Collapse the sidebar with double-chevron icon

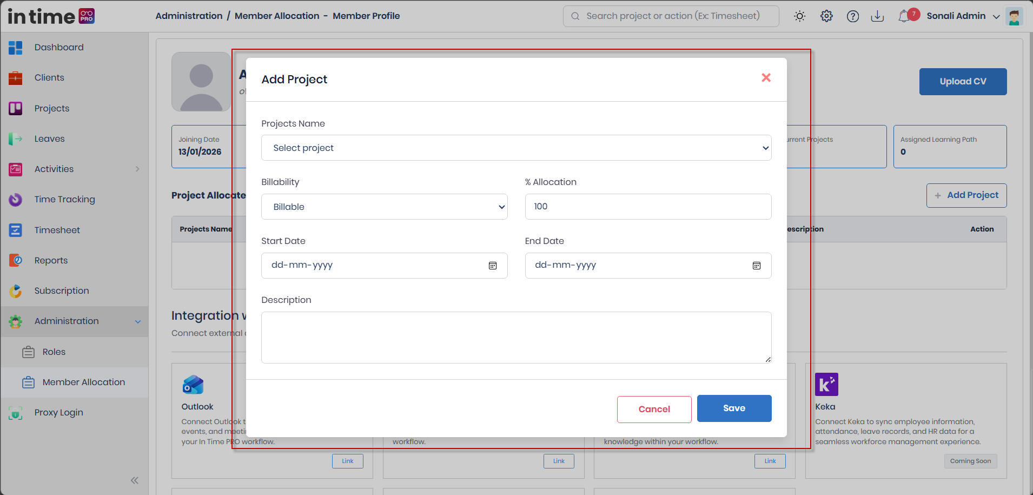pos(135,480)
